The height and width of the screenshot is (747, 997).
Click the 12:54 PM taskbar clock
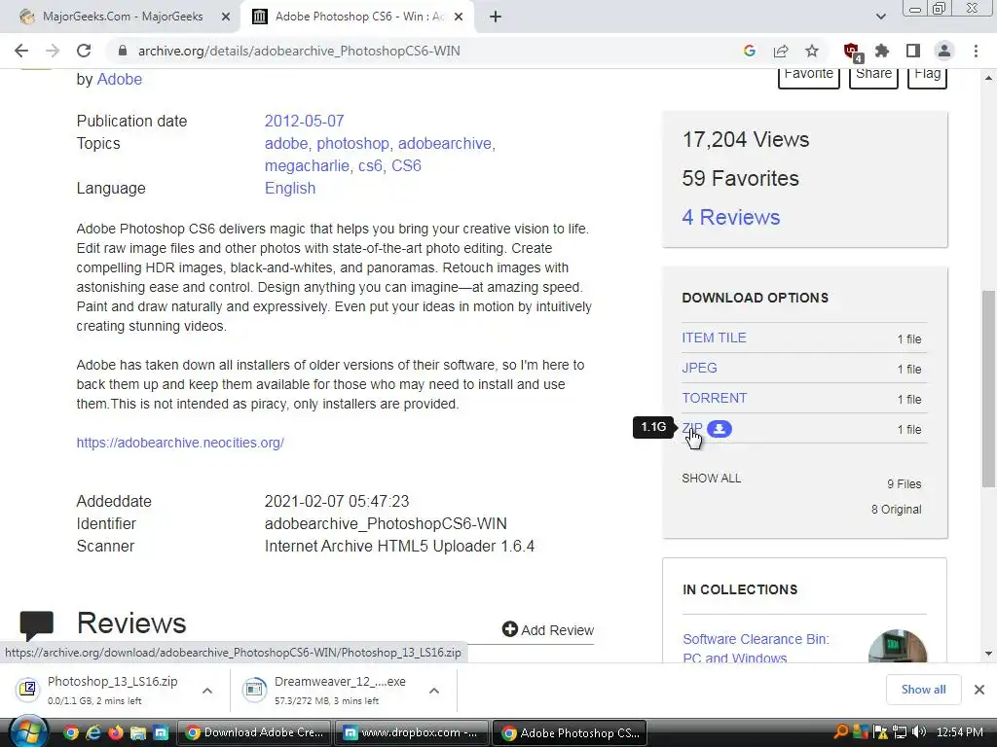pyautogui.click(x=959, y=732)
